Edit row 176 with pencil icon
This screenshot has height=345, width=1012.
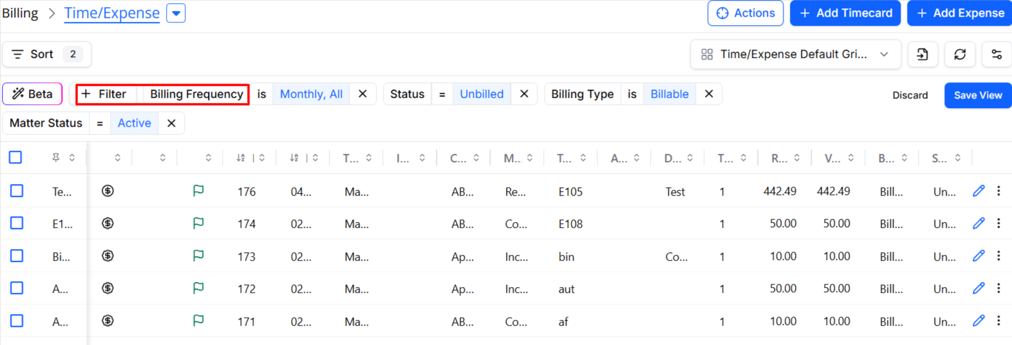click(x=979, y=191)
